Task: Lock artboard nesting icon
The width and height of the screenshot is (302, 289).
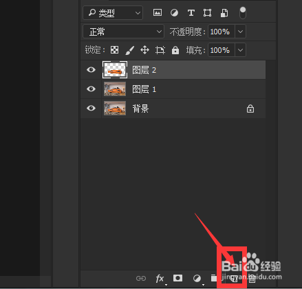Action: 160,50
